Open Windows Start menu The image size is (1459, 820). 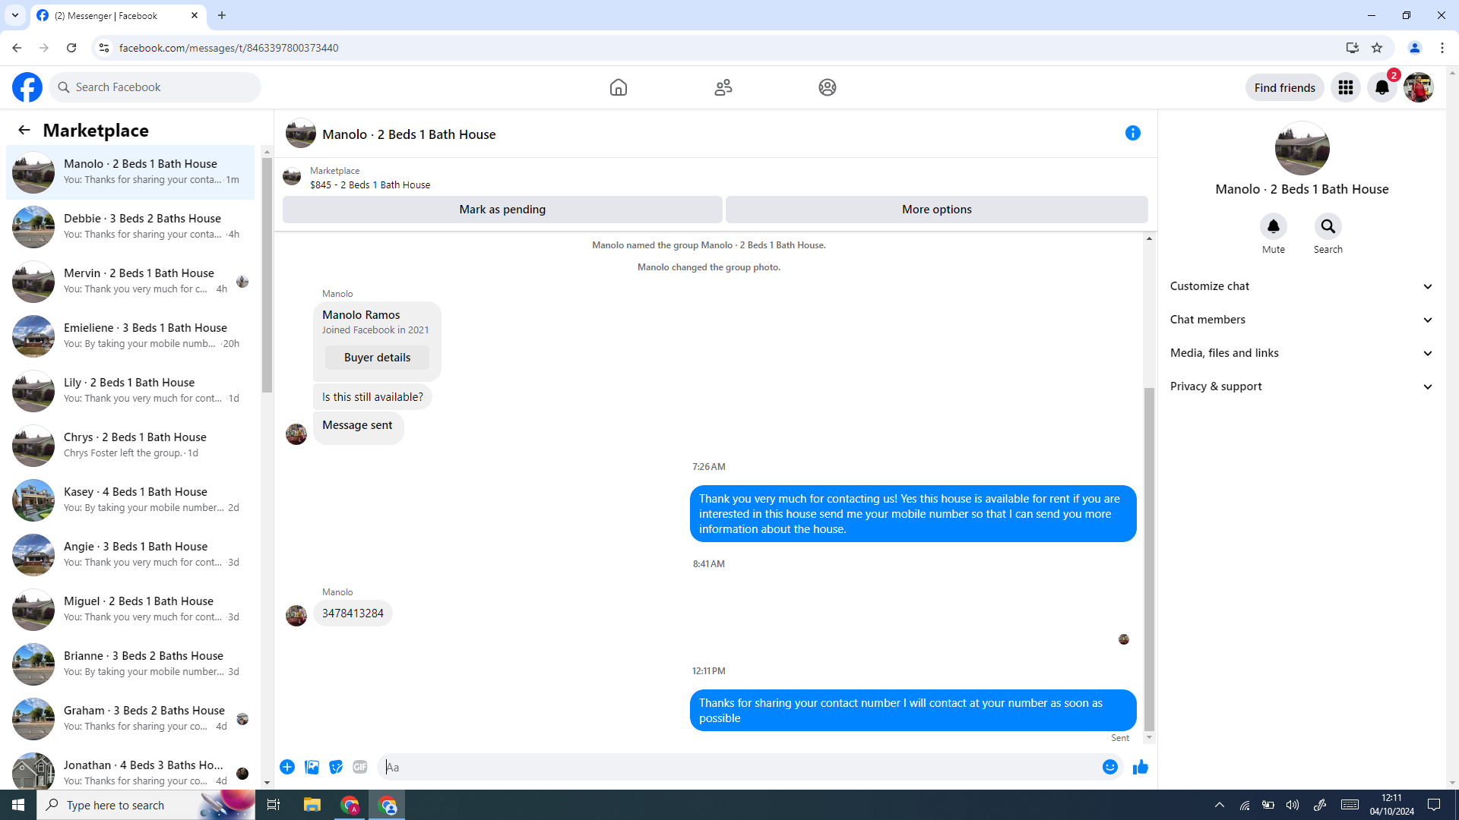tap(18, 805)
